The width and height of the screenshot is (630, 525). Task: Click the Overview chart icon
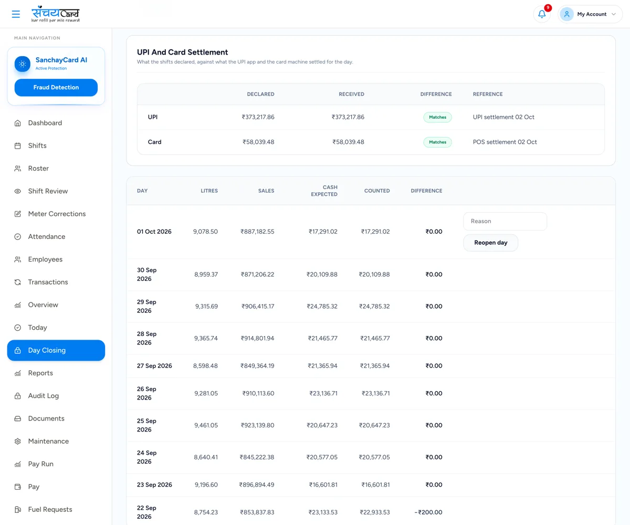tap(17, 305)
